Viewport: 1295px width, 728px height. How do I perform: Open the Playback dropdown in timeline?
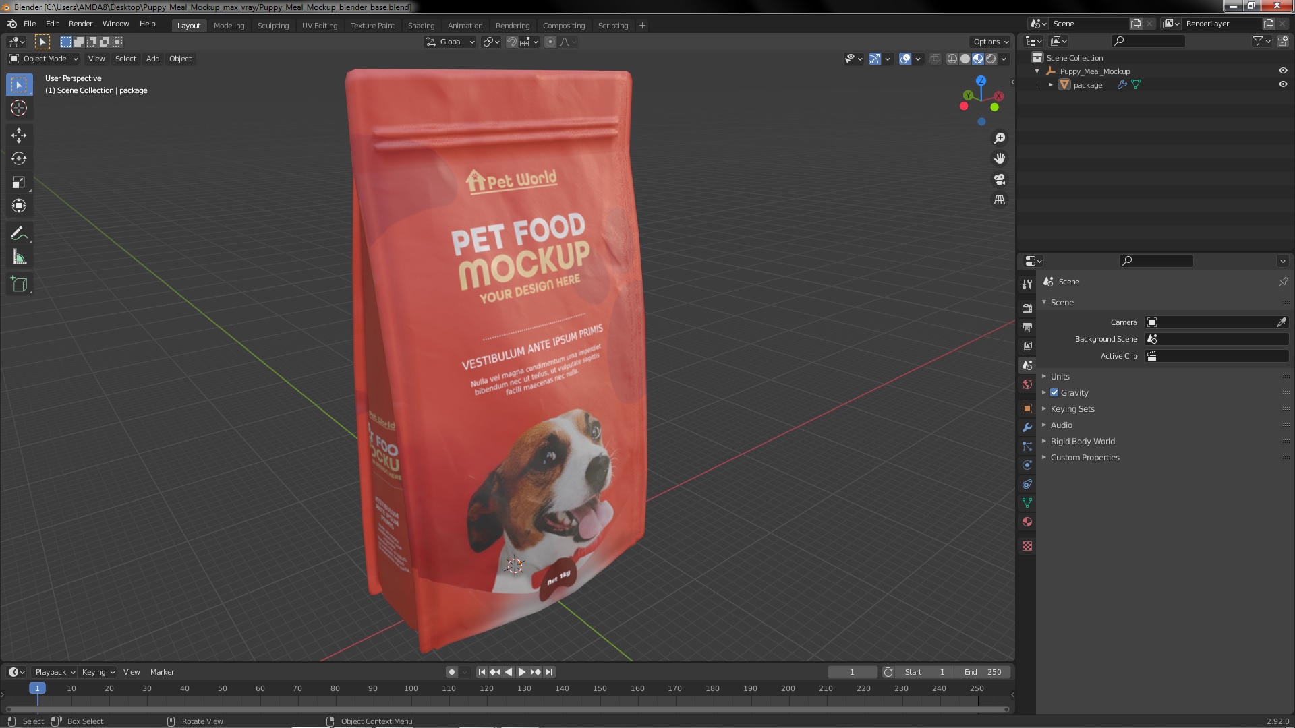(x=55, y=672)
